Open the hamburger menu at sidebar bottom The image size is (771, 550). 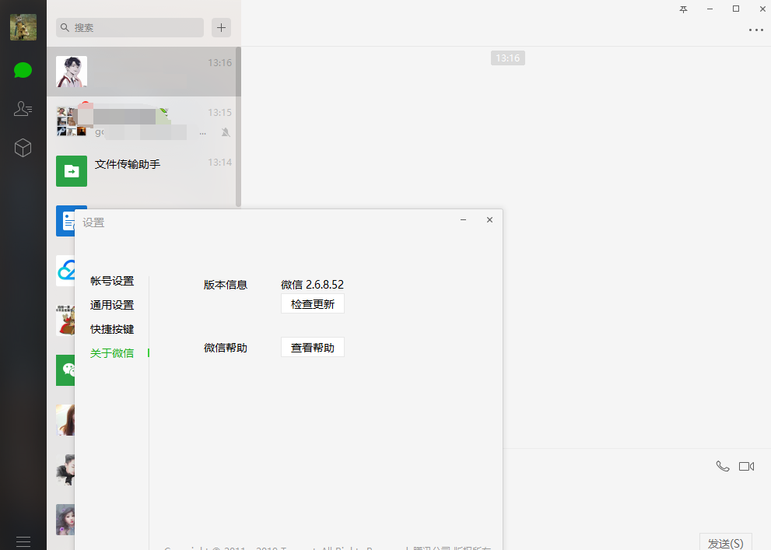(23, 541)
